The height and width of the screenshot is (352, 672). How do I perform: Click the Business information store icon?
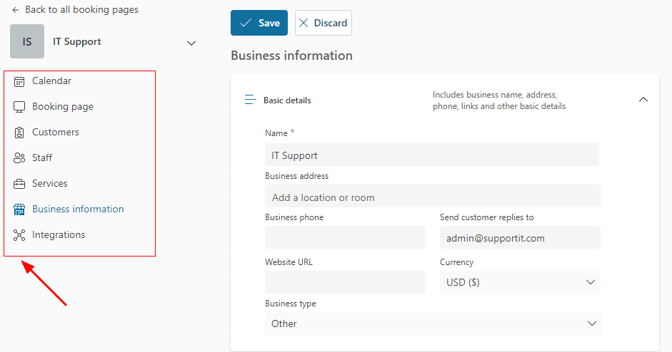point(19,209)
